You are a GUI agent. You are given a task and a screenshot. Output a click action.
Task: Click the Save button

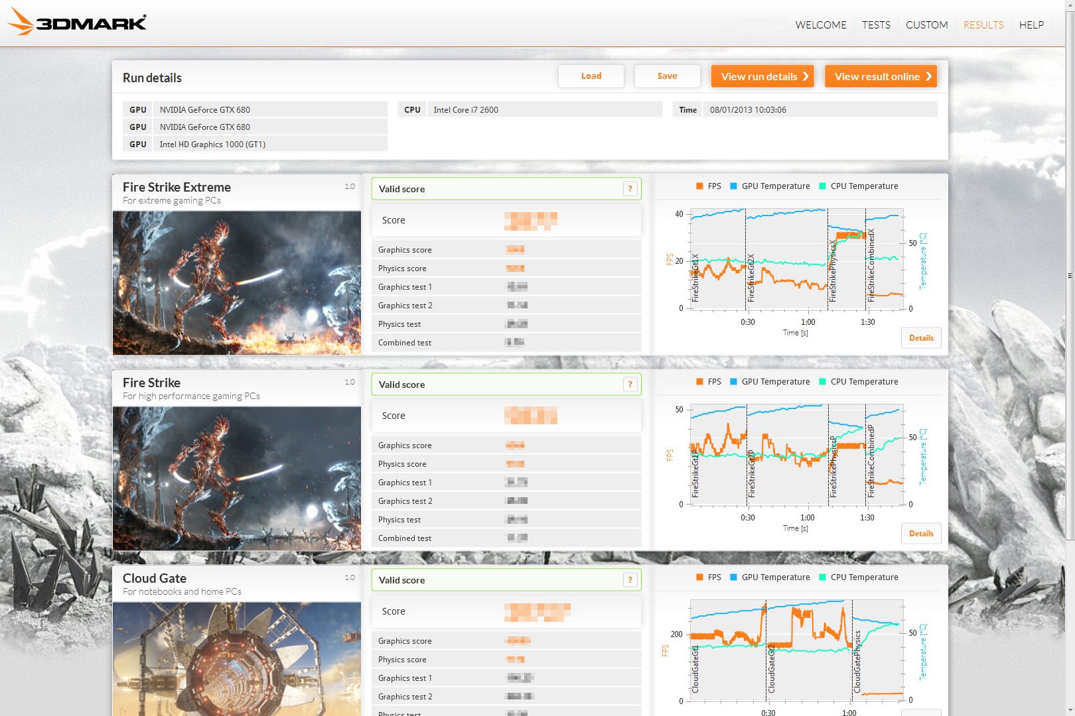[x=667, y=76]
